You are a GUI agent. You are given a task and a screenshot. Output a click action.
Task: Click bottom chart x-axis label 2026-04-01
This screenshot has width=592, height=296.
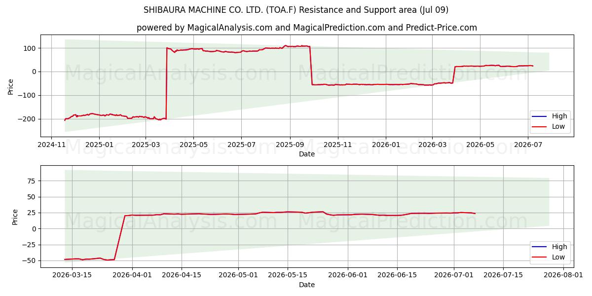tap(133, 276)
